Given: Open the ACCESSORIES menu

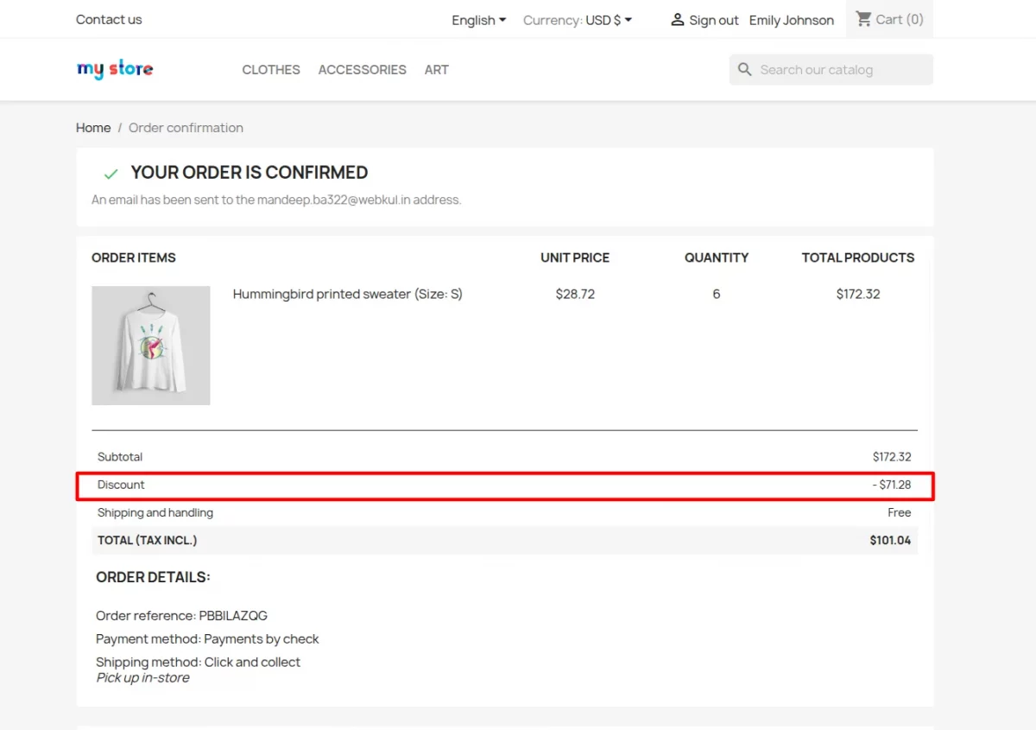Looking at the screenshot, I should coord(362,69).
